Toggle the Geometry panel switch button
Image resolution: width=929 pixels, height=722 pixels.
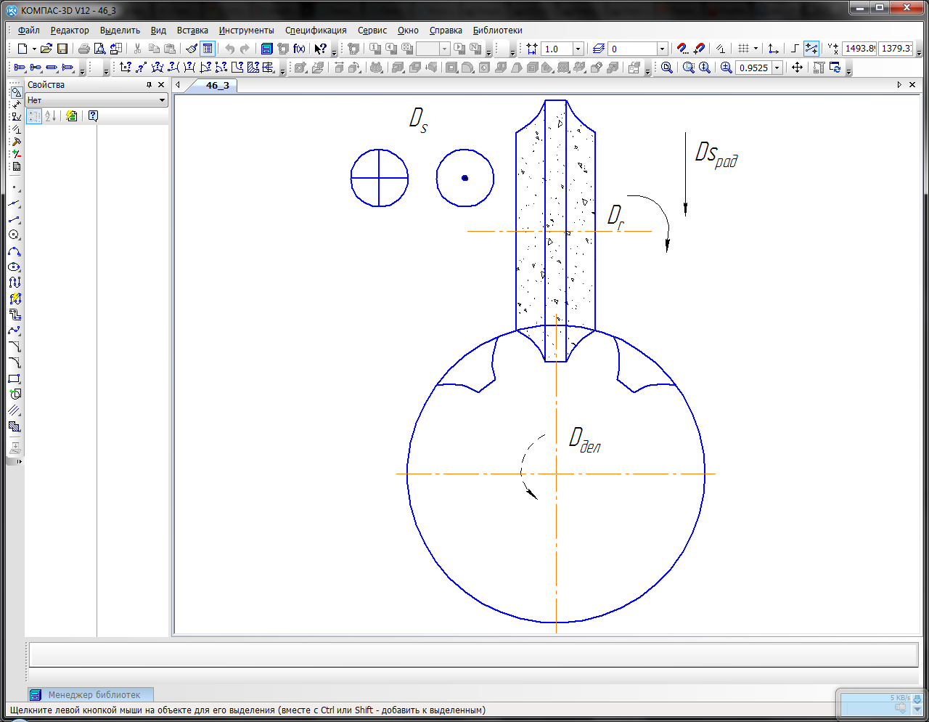[15, 92]
